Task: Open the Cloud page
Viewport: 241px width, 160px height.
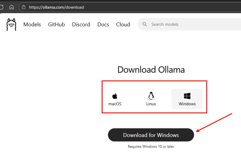Action: 123,25
